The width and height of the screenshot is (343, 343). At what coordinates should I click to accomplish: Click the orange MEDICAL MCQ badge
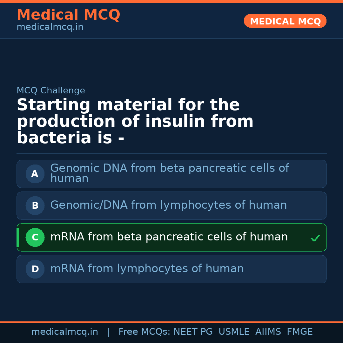coord(285,21)
